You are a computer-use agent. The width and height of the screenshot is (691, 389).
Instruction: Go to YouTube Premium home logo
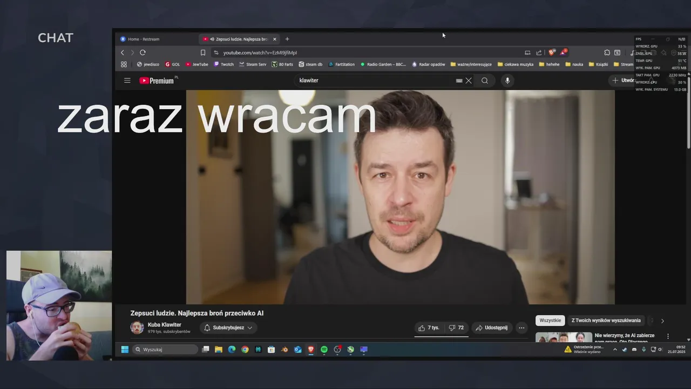pos(157,81)
